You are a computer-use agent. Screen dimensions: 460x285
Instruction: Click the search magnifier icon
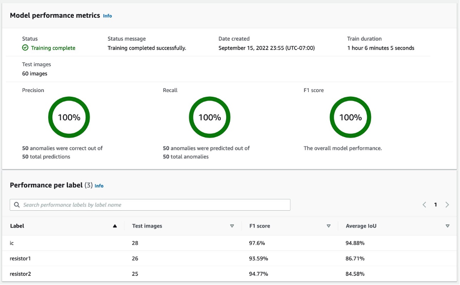(x=17, y=205)
